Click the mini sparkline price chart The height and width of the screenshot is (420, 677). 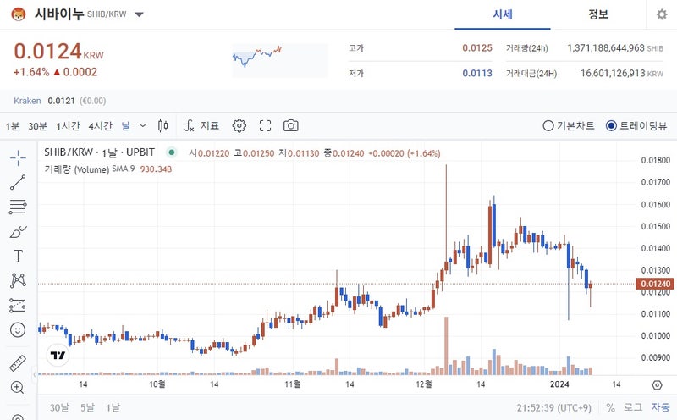point(280,60)
